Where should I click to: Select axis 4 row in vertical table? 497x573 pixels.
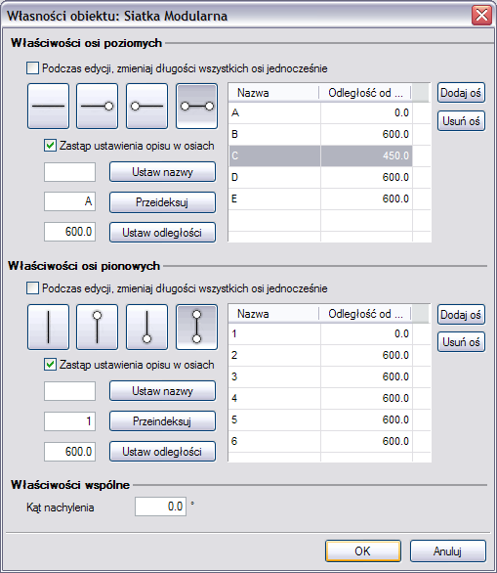pyautogui.click(x=320, y=398)
